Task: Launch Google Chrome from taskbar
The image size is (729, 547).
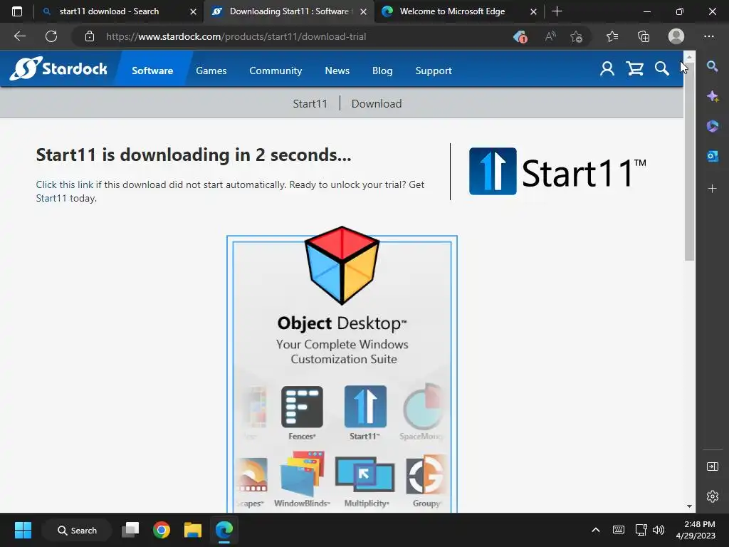Action: pyautogui.click(x=162, y=530)
